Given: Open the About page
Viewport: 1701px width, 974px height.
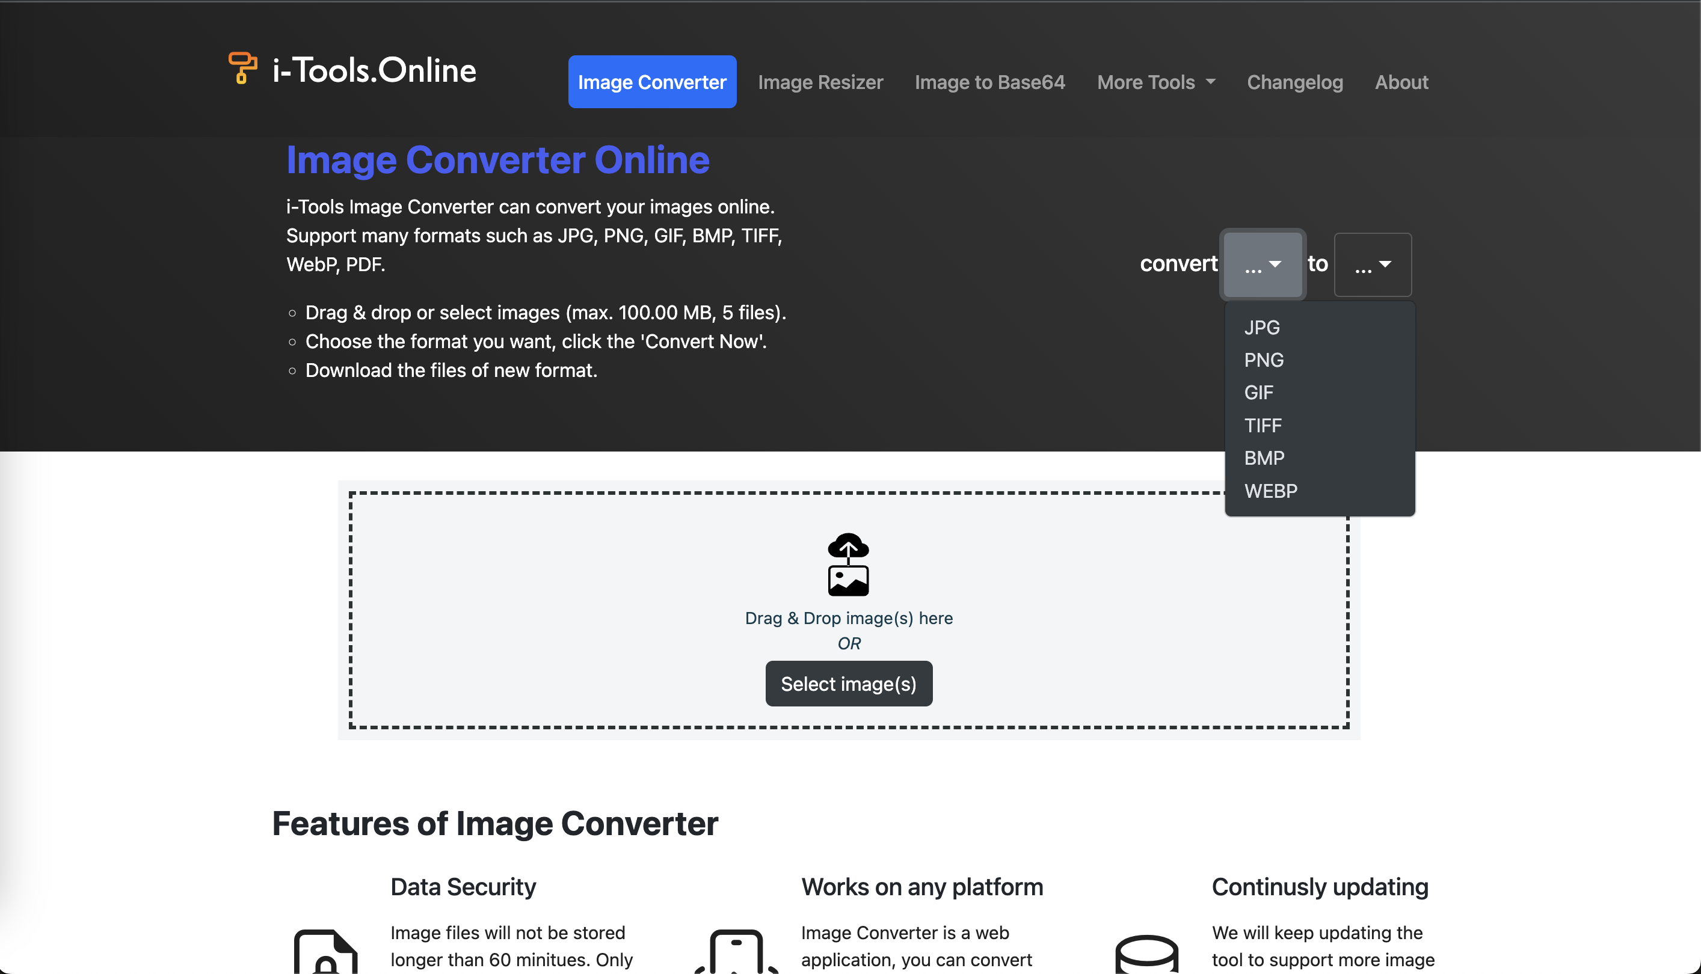Looking at the screenshot, I should [1401, 82].
